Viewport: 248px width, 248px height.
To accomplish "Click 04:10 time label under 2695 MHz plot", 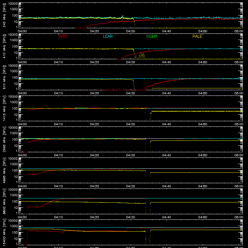I will [x=58, y=155].
